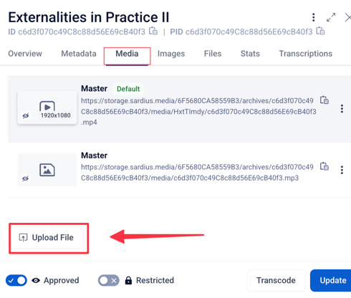Toggle hidden eye icon on video Master thumbnail
351x298 pixels.
click(26, 116)
